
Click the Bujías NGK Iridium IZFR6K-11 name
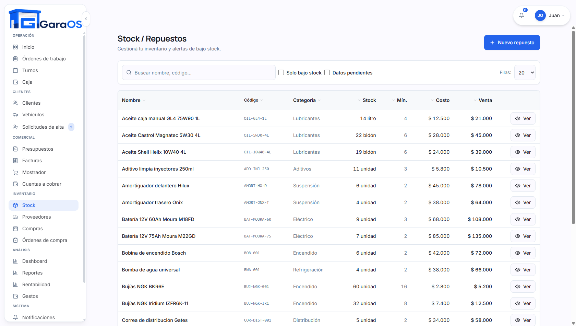pos(155,303)
